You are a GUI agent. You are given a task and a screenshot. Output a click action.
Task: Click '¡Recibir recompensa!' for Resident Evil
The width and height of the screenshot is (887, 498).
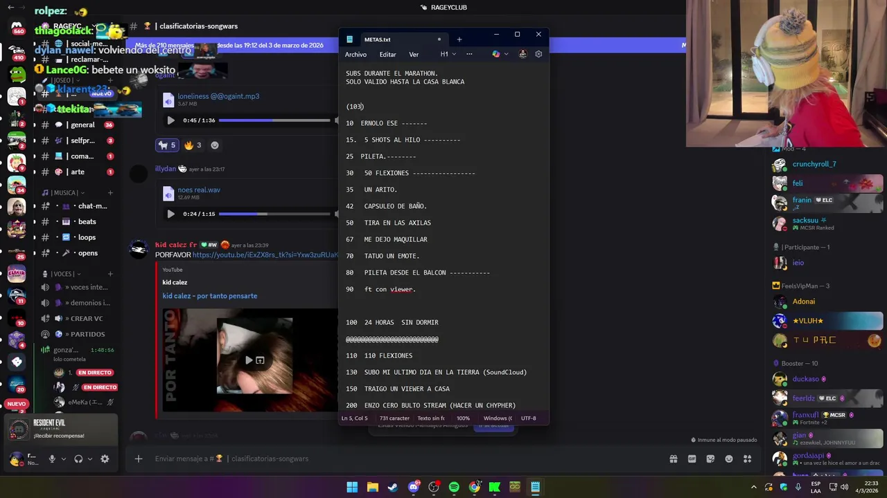[59, 436]
